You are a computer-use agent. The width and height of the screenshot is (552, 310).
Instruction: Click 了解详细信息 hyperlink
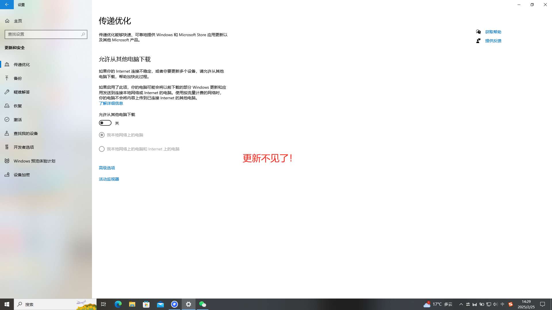(x=111, y=103)
